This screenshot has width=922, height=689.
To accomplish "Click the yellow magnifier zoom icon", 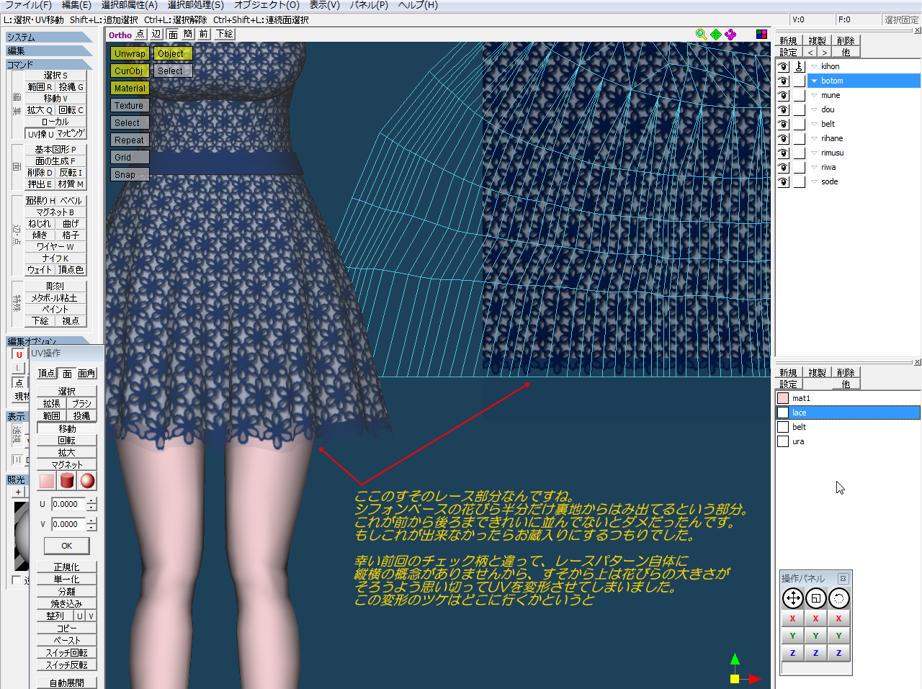I will click(701, 34).
